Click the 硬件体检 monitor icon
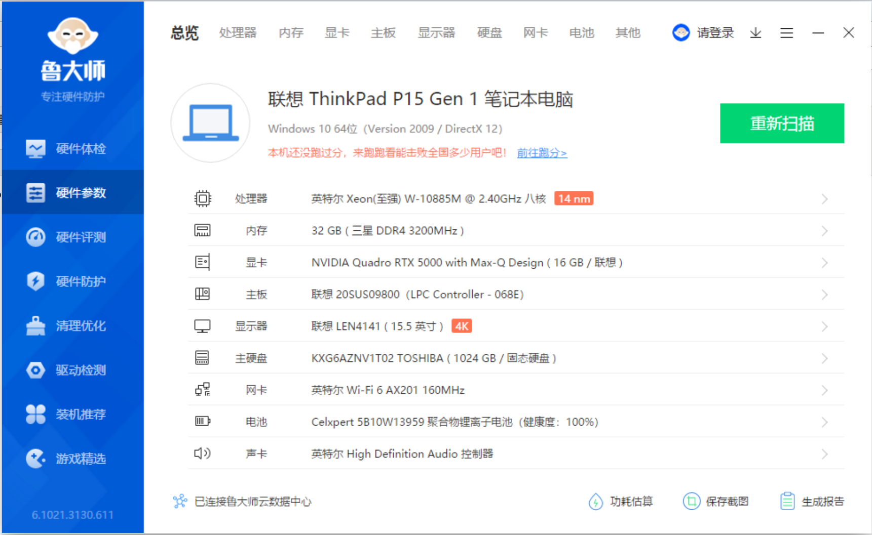 (35, 149)
